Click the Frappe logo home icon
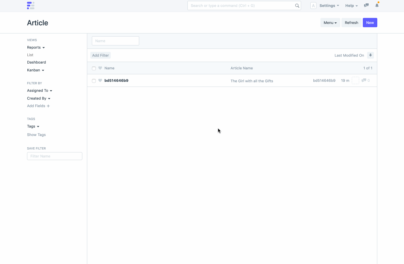This screenshot has width=404, height=264. [31, 6]
